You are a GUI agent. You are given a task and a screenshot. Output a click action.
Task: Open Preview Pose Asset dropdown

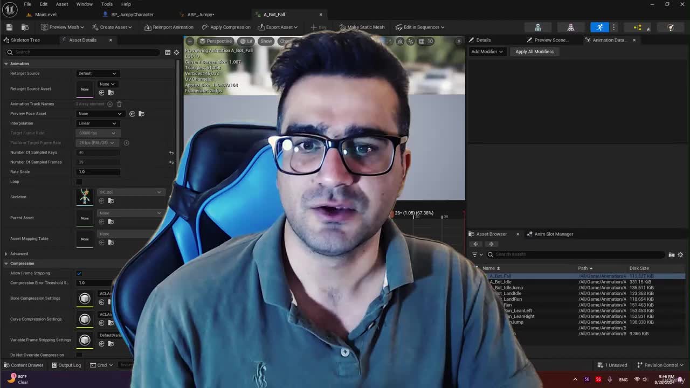pos(100,114)
